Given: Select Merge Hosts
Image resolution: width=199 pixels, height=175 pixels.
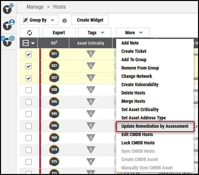Looking at the screenshot, I should pyautogui.click(x=133, y=101).
